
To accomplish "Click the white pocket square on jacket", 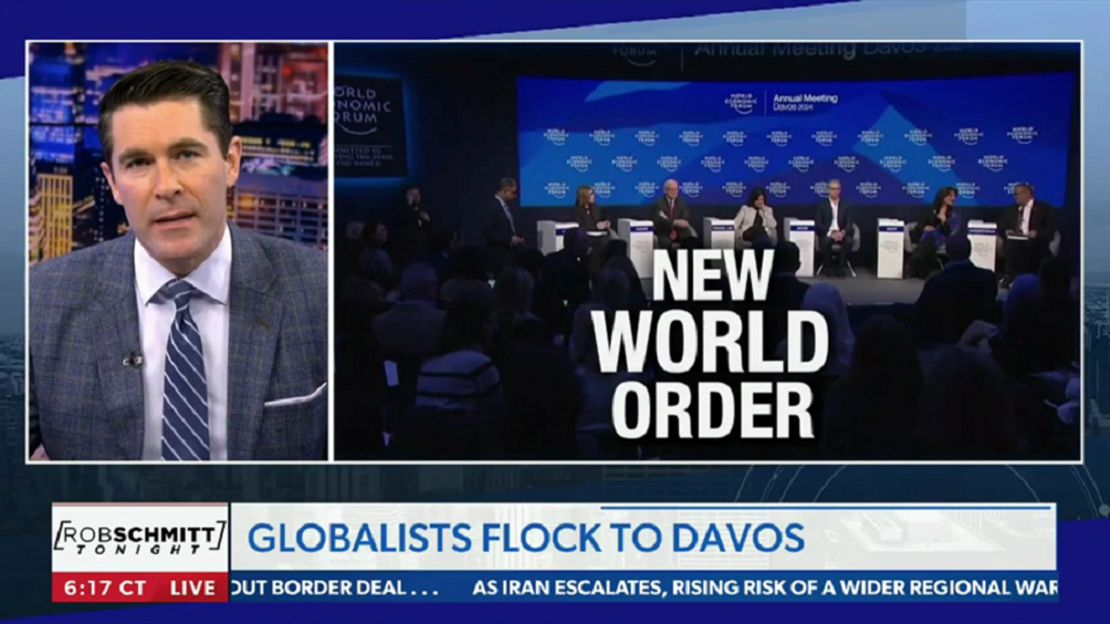I will pyautogui.click(x=297, y=400).
